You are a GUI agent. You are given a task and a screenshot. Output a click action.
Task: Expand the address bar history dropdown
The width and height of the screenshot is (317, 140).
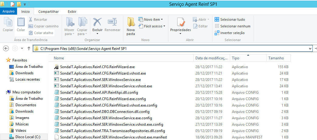point(310,49)
